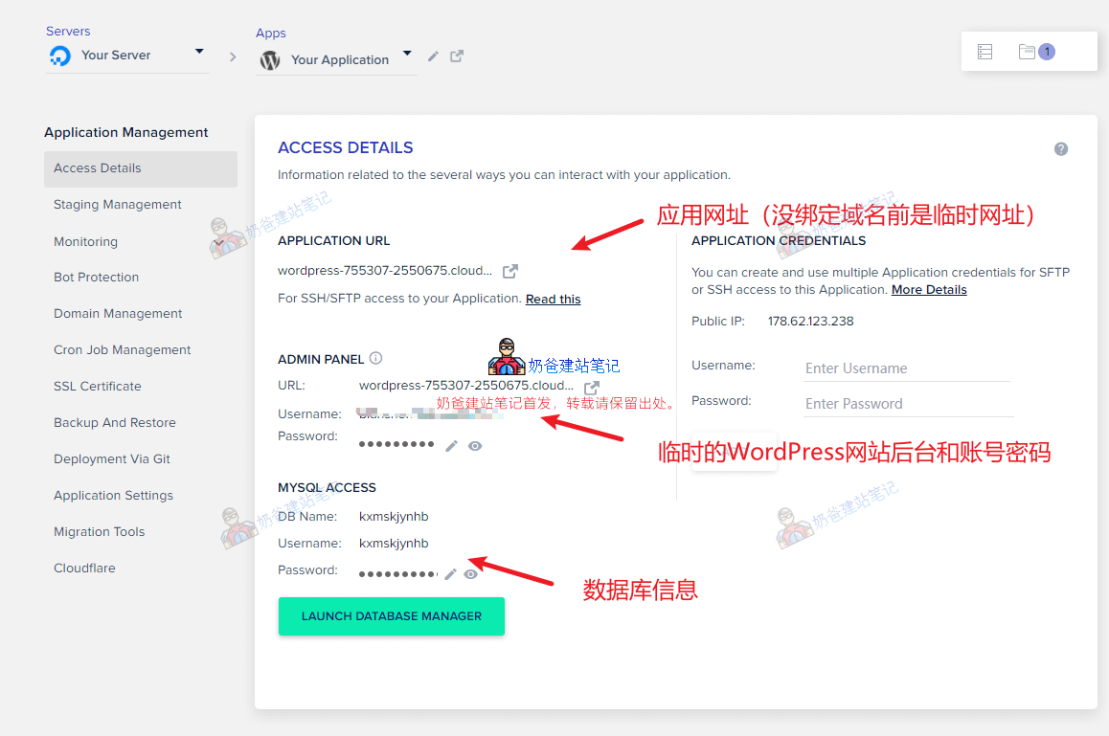Show the Admin Panel password
The width and height of the screenshot is (1109, 736).
(475, 445)
